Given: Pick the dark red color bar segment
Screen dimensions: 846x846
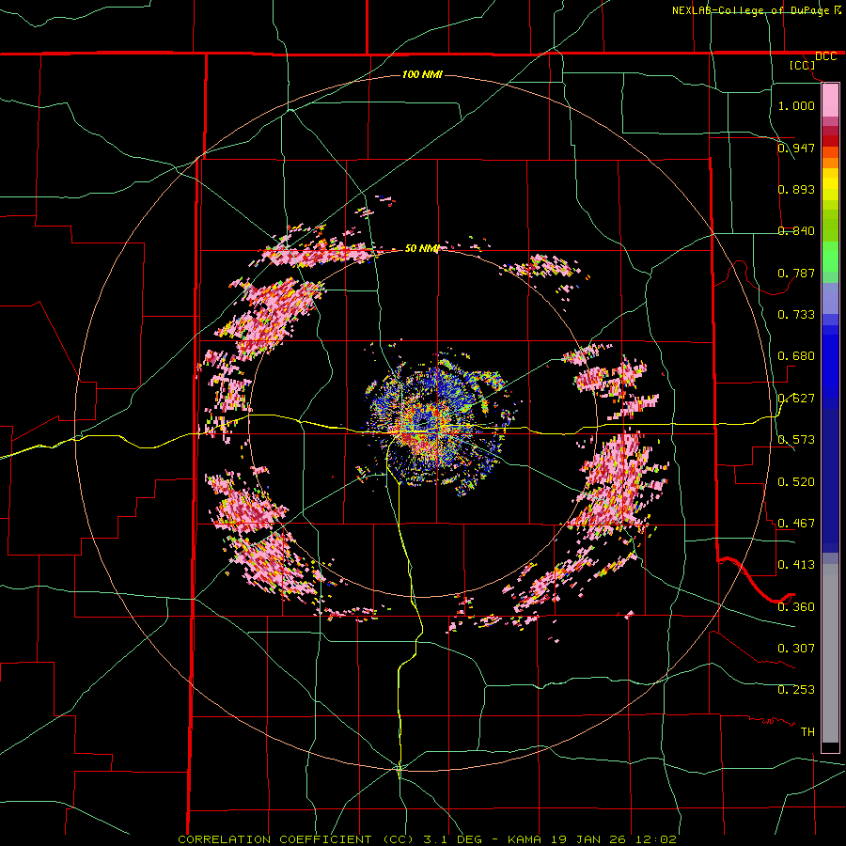Looking at the screenshot, I should pos(830,140).
